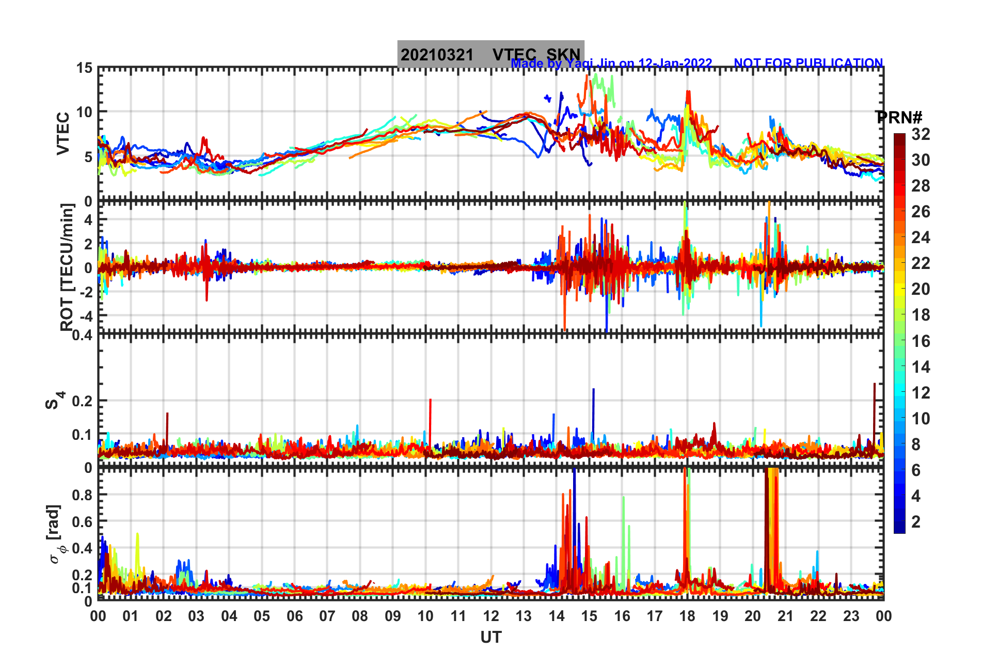Screen dimensions: 982x667
Task: Click the "16" tick label on the PRN colorbar
Action: 921,341
